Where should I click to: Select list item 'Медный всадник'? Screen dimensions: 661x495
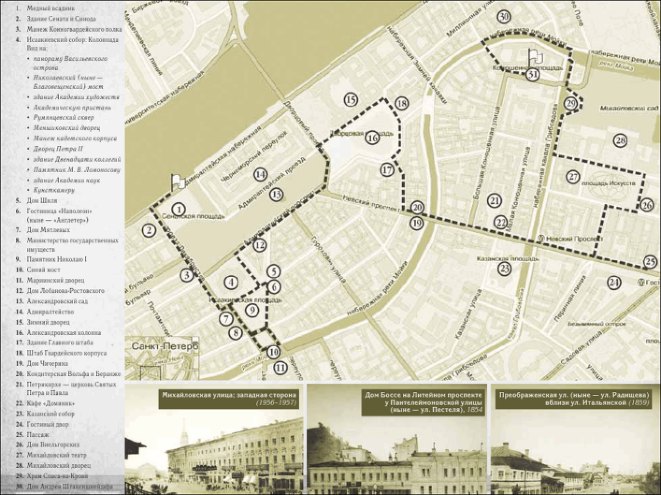point(51,8)
